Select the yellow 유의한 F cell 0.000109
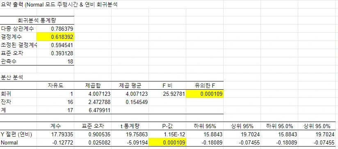 (205, 94)
